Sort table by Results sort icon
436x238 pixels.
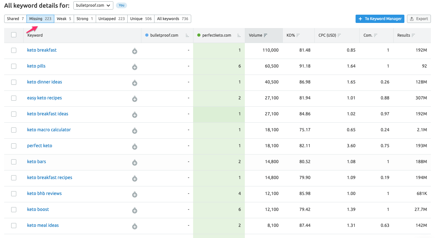pyautogui.click(x=413, y=35)
